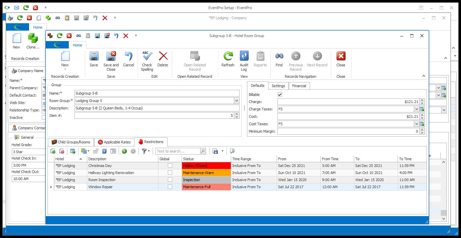Viewport: 461px width, 238px height.
Task: Expand the save layout dropdown arrow
Action: (x=222, y=151)
